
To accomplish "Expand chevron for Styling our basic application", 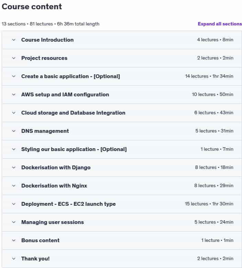I will [x=14, y=149].
